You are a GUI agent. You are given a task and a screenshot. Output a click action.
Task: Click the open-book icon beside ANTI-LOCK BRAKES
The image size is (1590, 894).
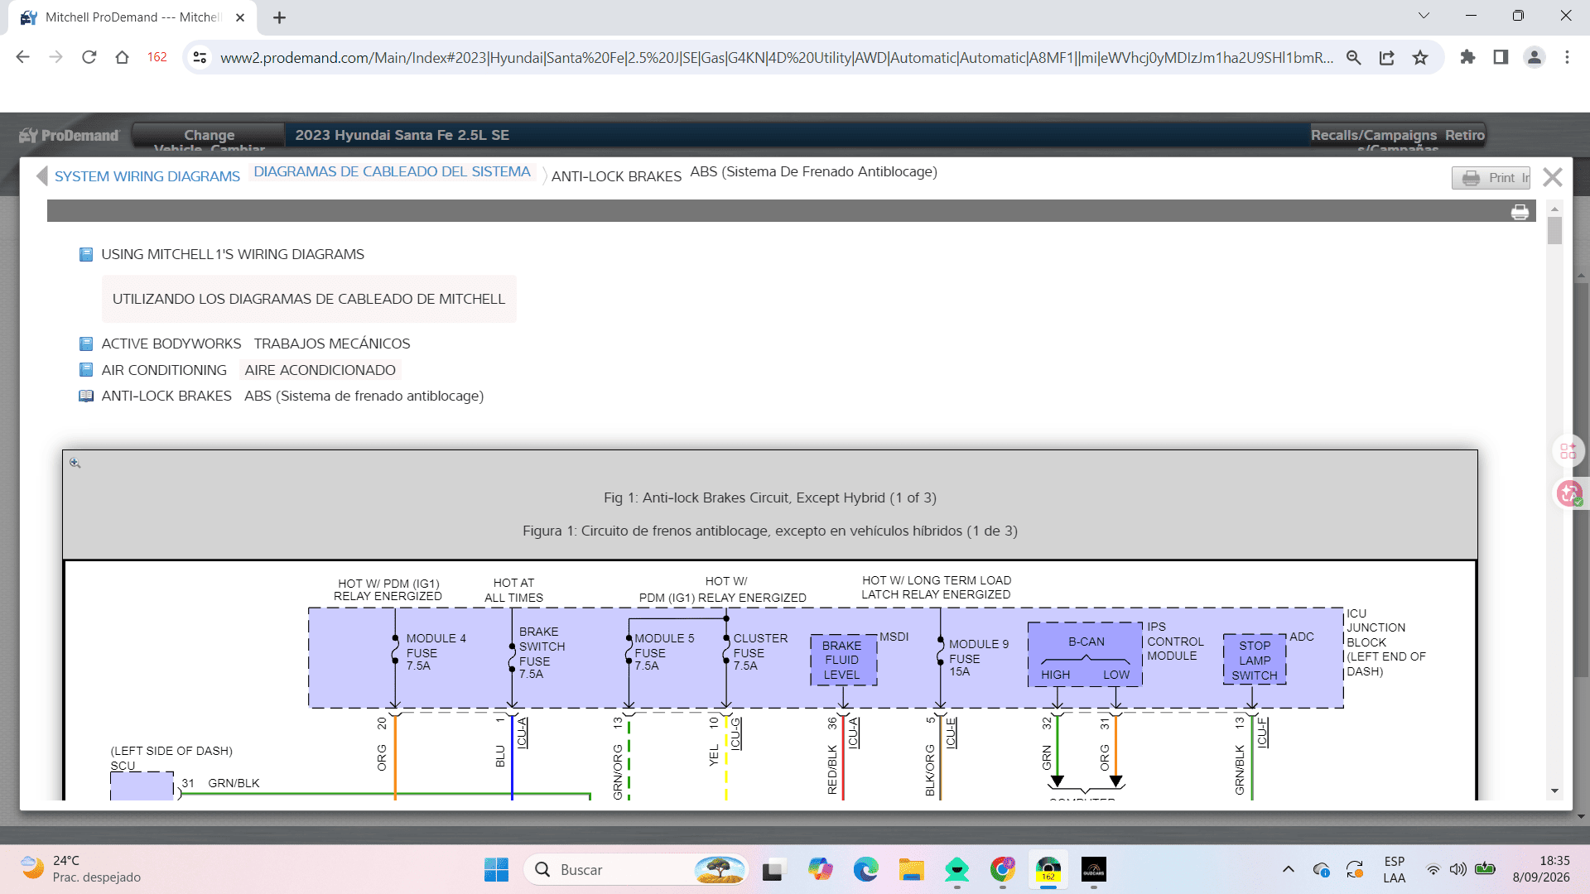pyautogui.click(x=86, y=396)
